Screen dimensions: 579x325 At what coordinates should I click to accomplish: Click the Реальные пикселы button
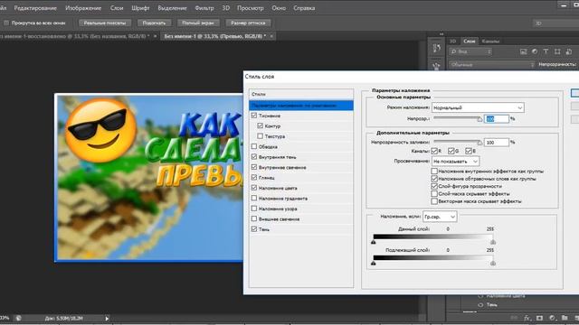coord(105,23)
